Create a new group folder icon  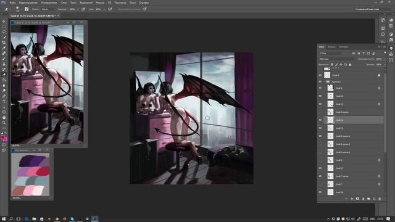click(x=368, y=199)
